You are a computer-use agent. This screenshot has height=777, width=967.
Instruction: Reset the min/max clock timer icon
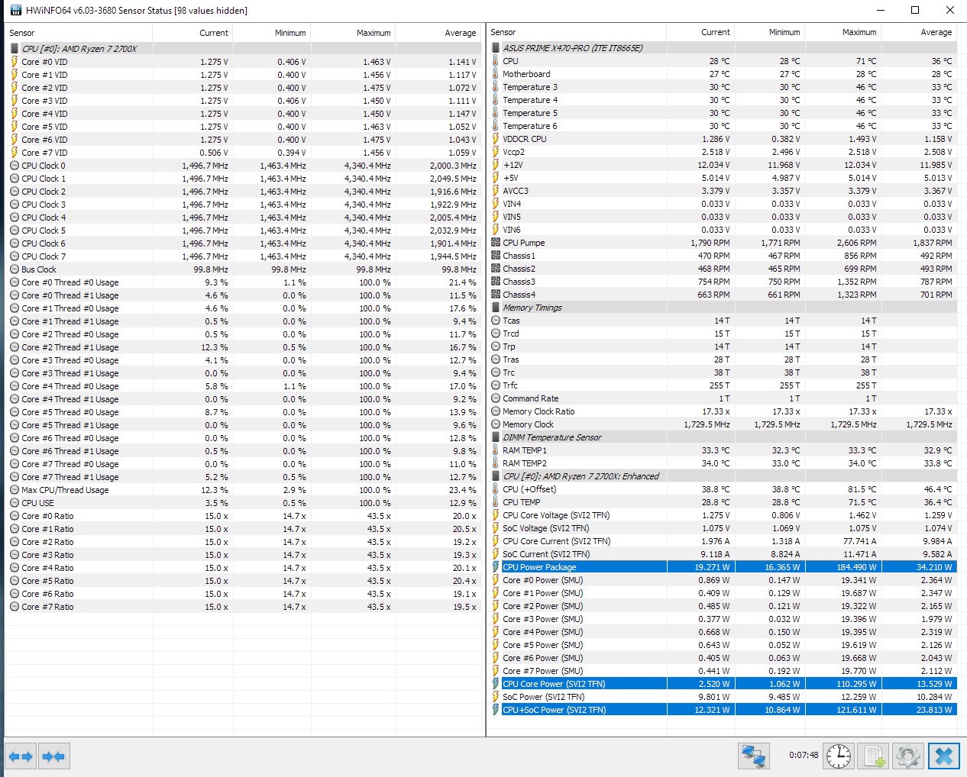point(838,756)
